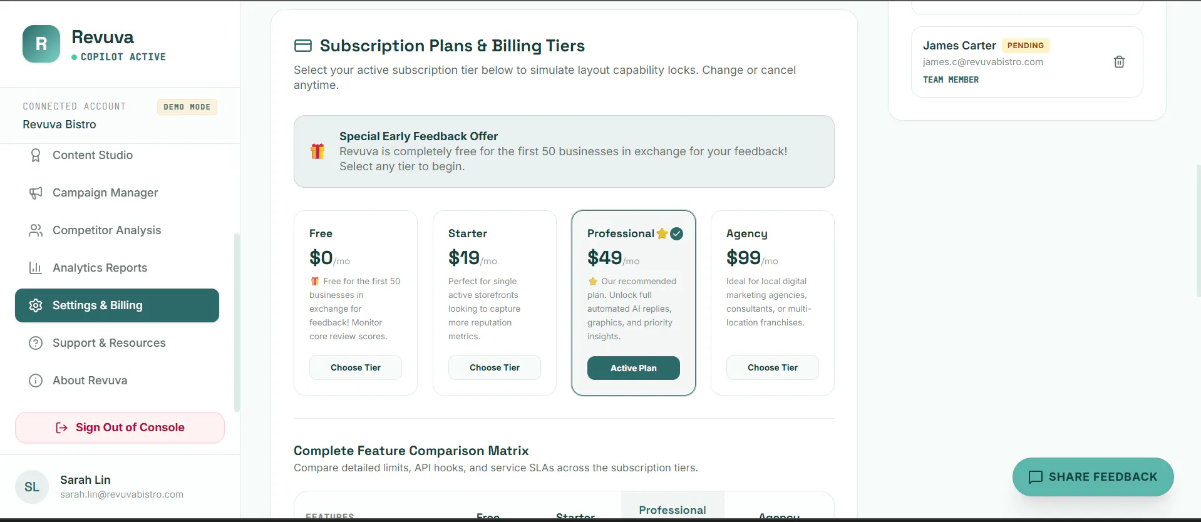Viewport: 1201px width, 522px height.
Task: Delete James Carter with trash icon
Action: point(1119,62)
